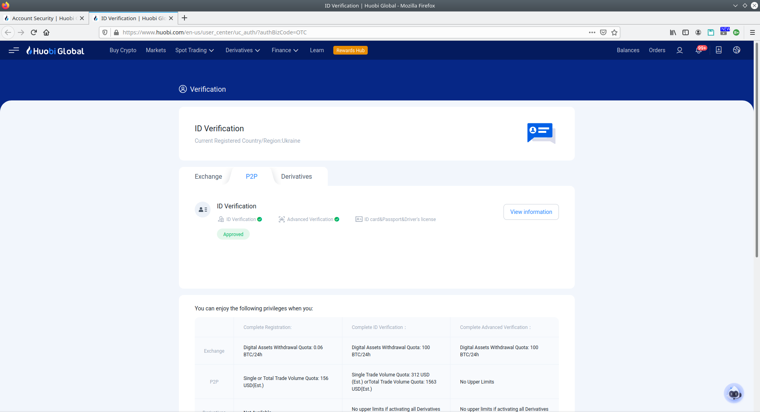This screenshot has height=412, width=760.
Task: Open the support chatbot robot icon
Action: pyautogui.click(x=734, y=393)
